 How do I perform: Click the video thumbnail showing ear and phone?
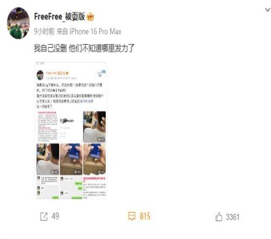pos(94,127)
